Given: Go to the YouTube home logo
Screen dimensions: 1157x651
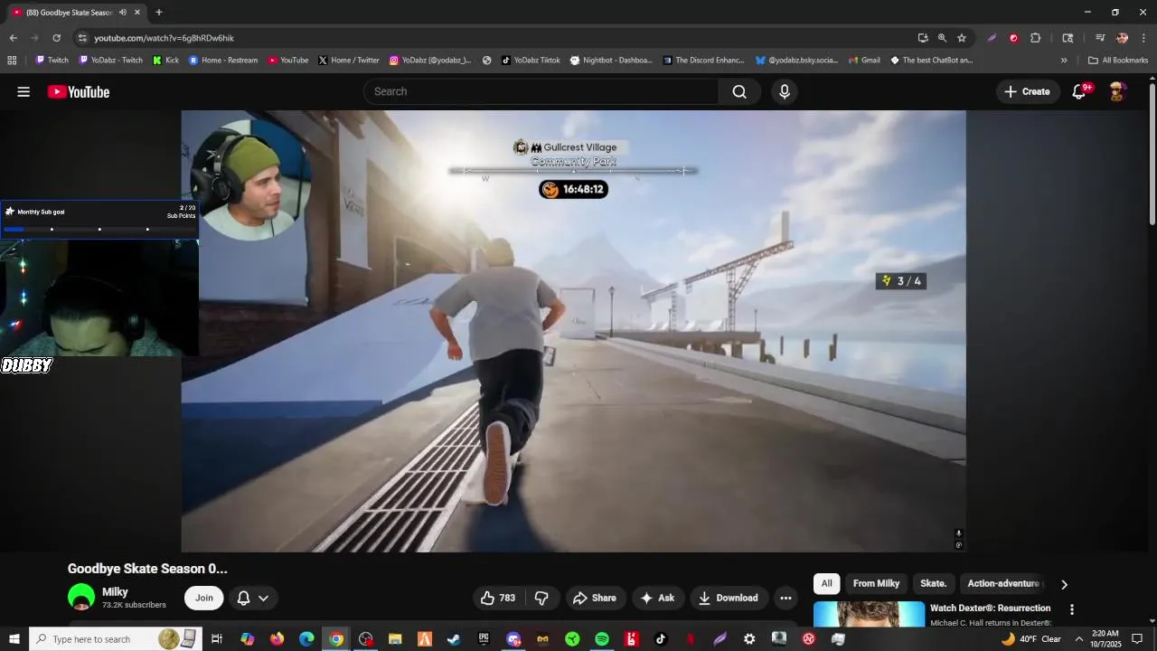Looking at the screenshot, I should [x=79, y=91].
